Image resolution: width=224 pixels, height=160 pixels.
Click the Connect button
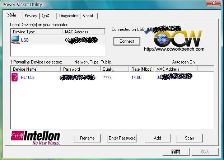127,41
